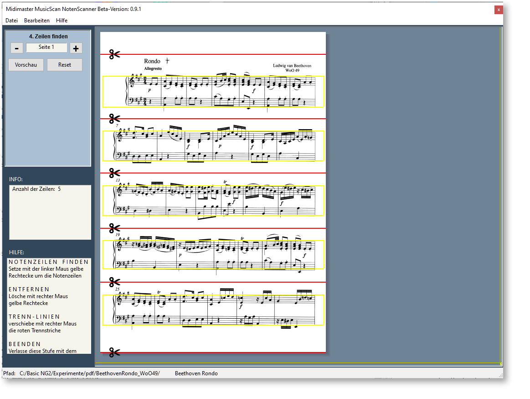Click the bottom scissors icon at page end
This screenshot has width=530, height=399.
(x=114, y=352)
